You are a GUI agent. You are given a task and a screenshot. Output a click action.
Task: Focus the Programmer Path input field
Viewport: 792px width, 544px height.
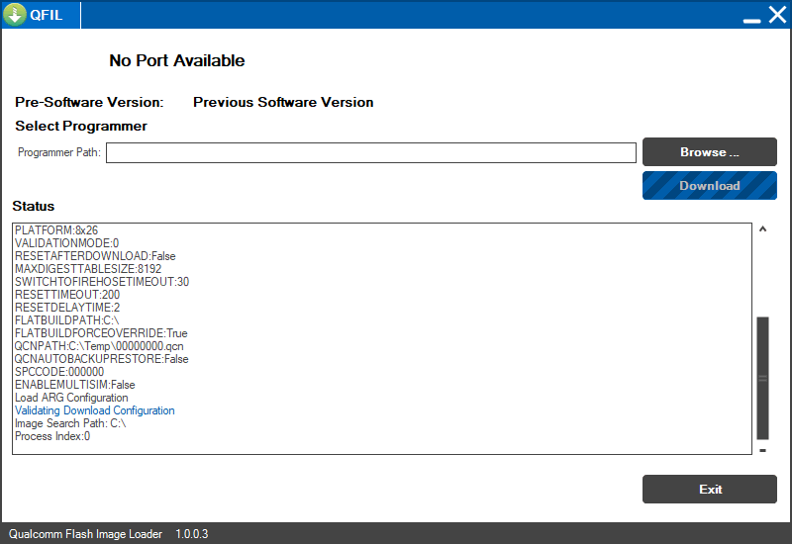click(370, 153)
